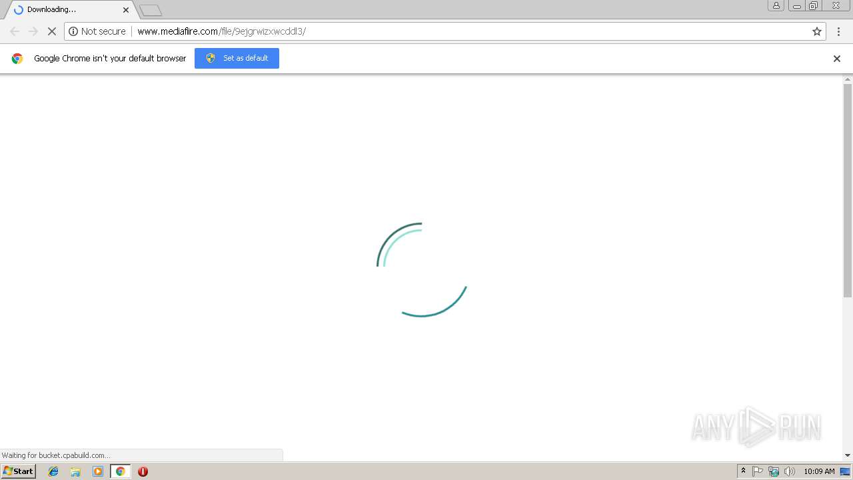Viewport: 853px width, 480px height.
Task: Click the Chrome logo in infobar
Action: pyautogui.click(x=17, y=59)
